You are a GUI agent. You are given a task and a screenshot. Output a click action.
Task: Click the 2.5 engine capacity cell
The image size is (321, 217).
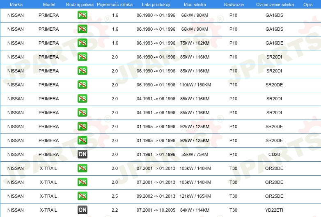tap(115, 196)
